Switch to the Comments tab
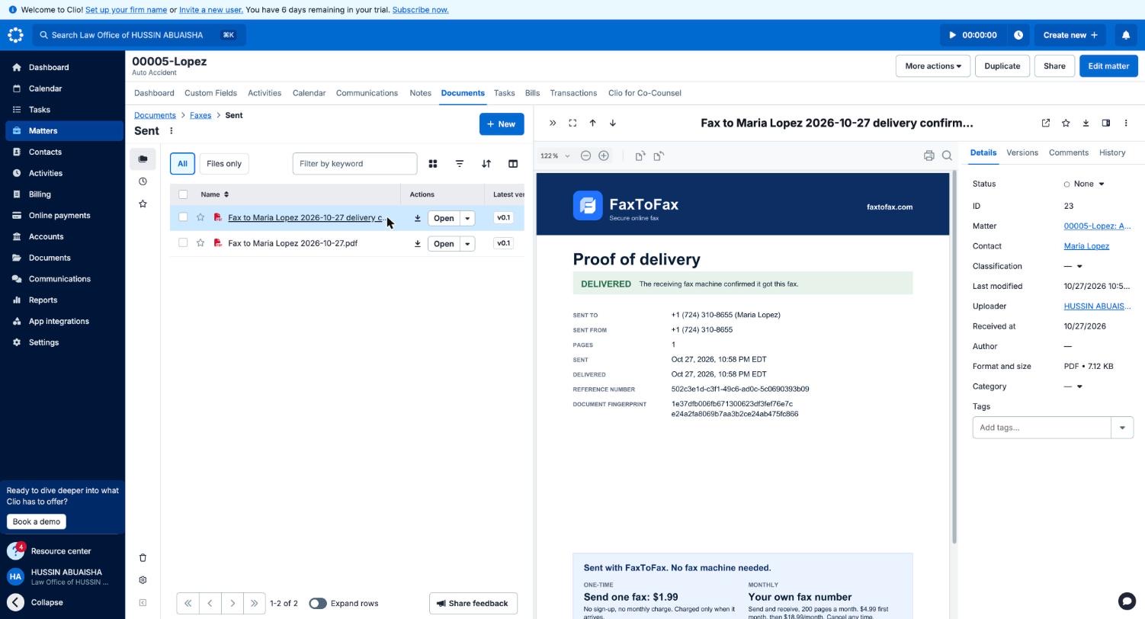The width and height of the screenshot is (1145, 619). (x=1068, y=152)
